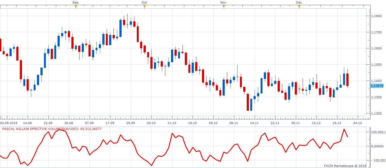Click the Dec month marker triangle
386x168 pixels.
pyautogui.click(x=299, y=7)
